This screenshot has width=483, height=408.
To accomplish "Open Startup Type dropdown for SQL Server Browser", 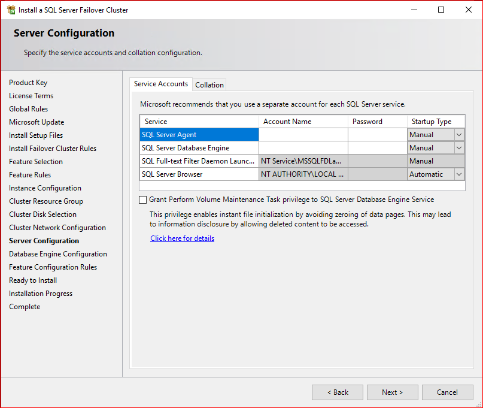I will point(459,174).
